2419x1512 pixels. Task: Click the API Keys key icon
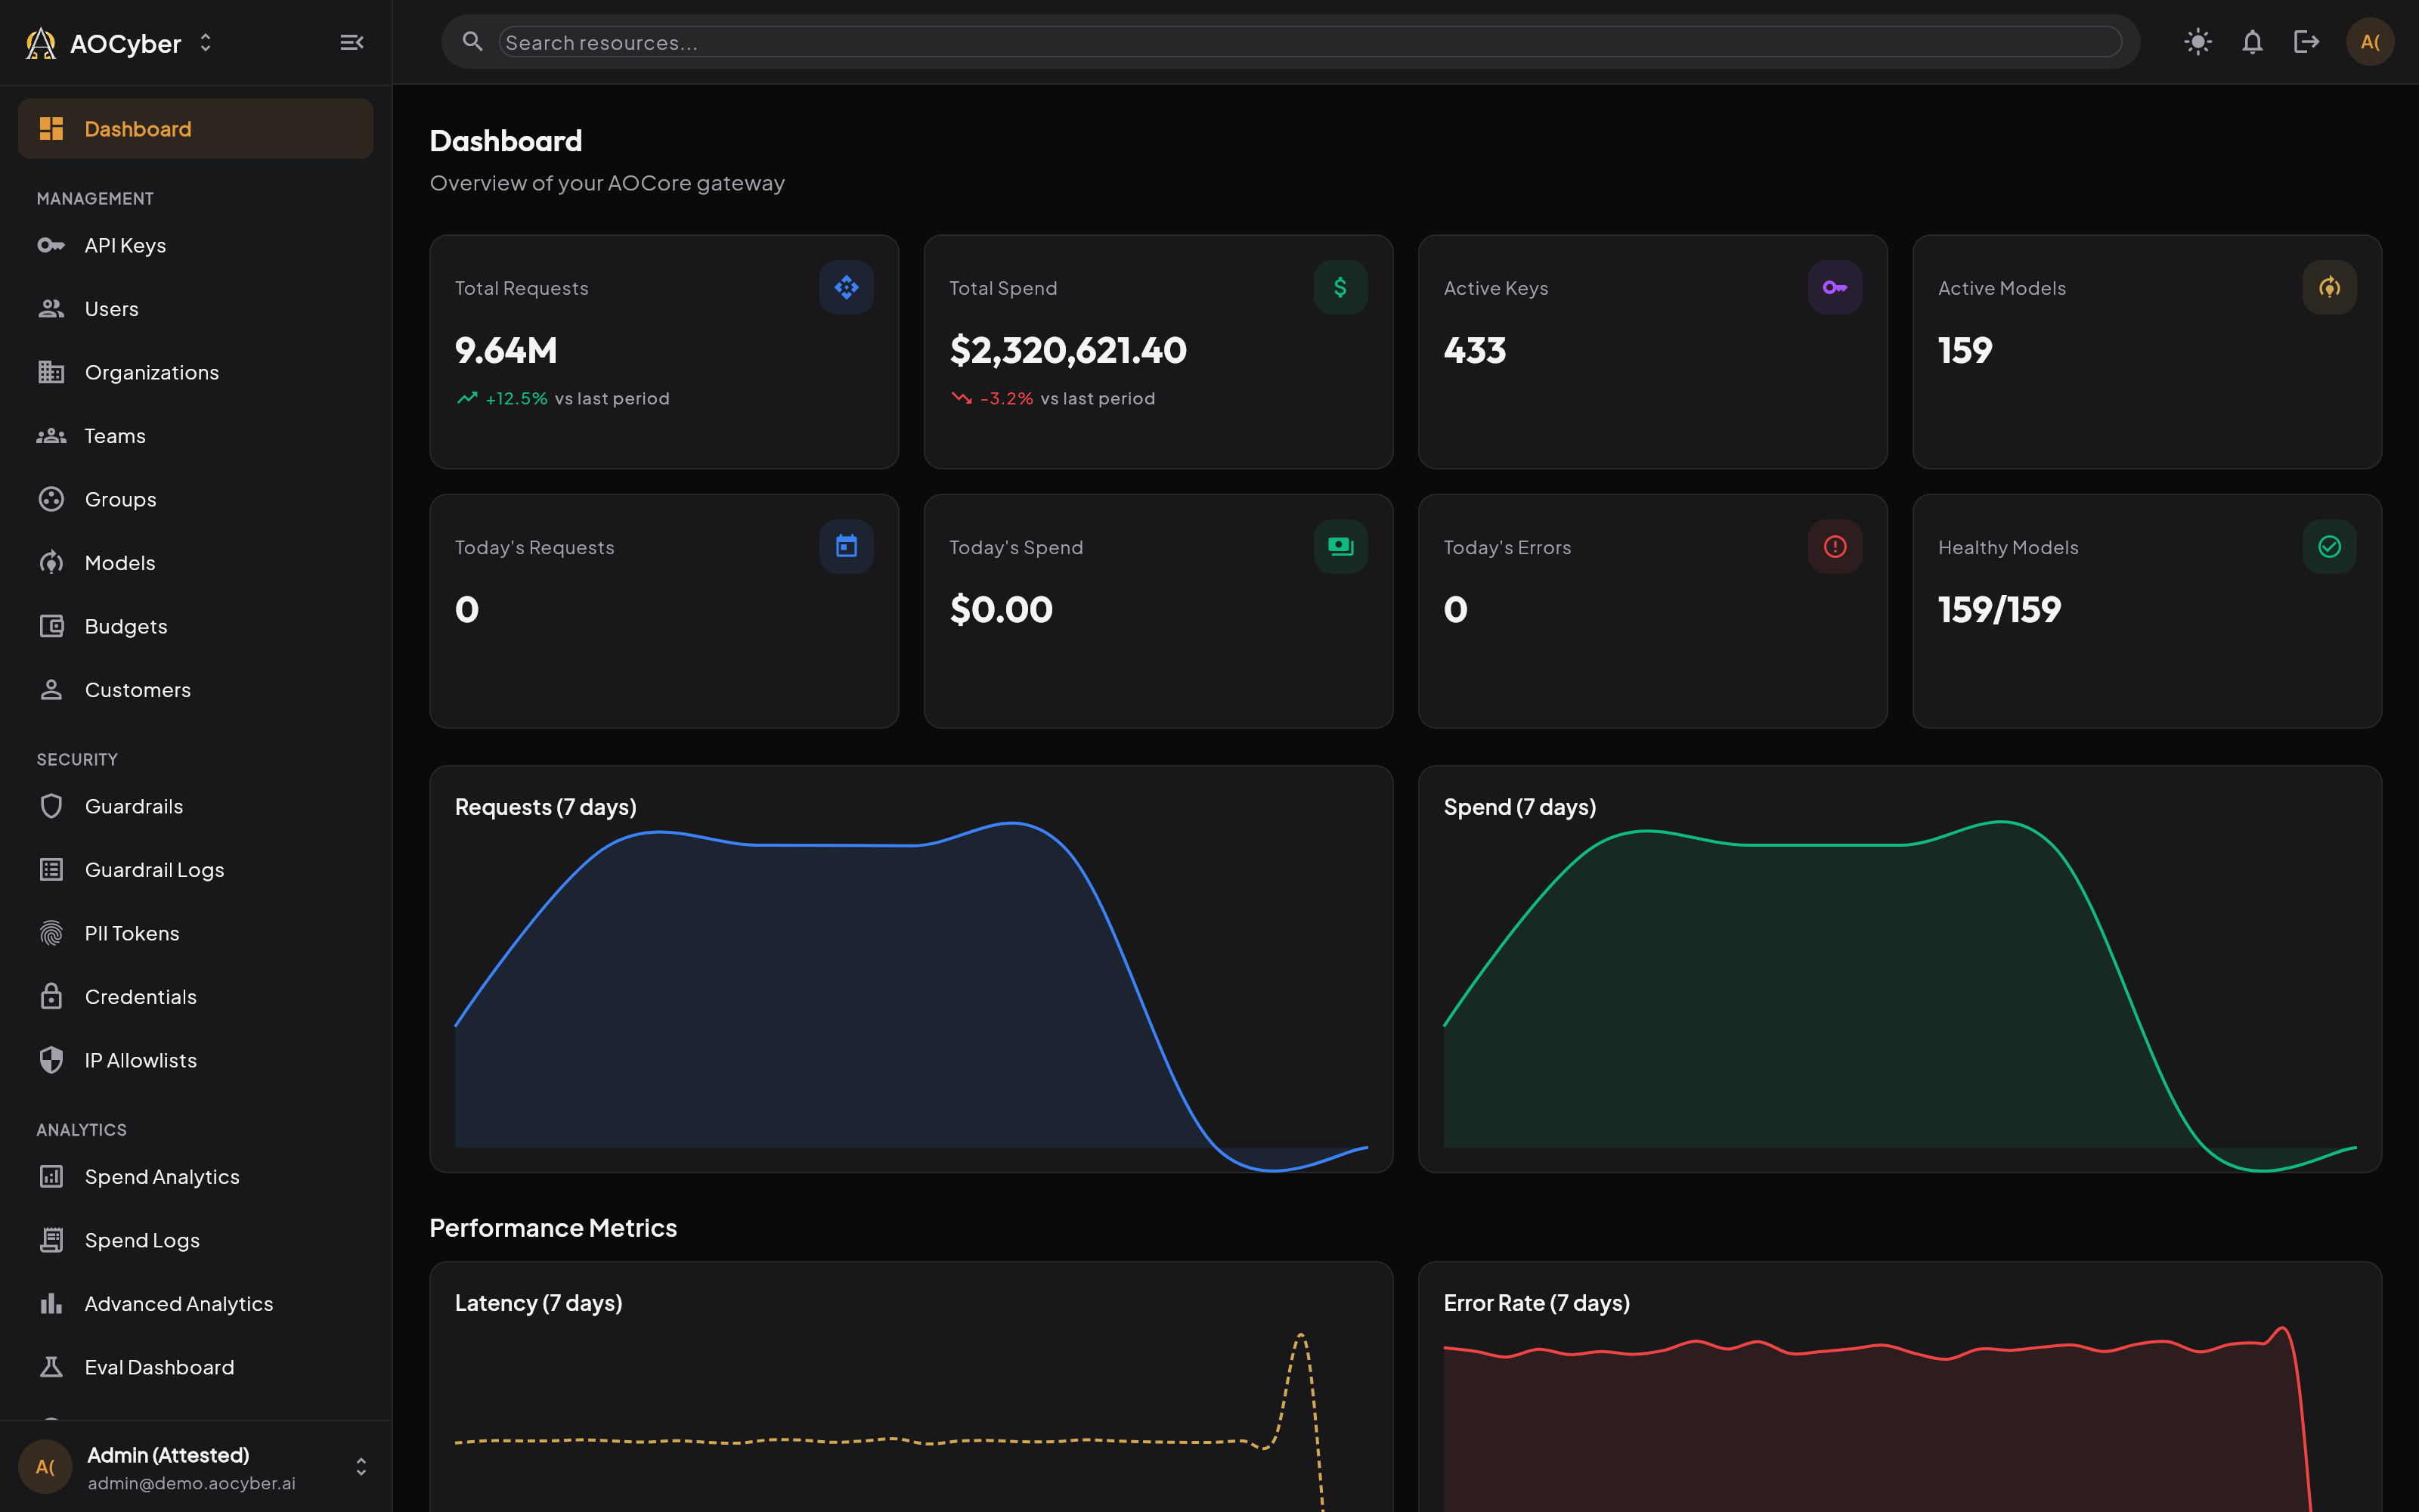(x=51, y=245)
